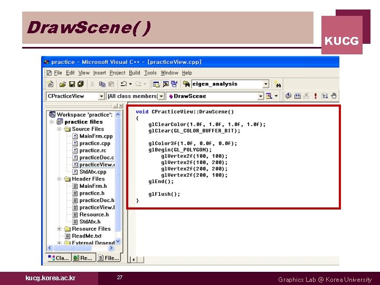Open the All class members filter dropdown
Screen dimensions: 380x285
coord(161,96)
